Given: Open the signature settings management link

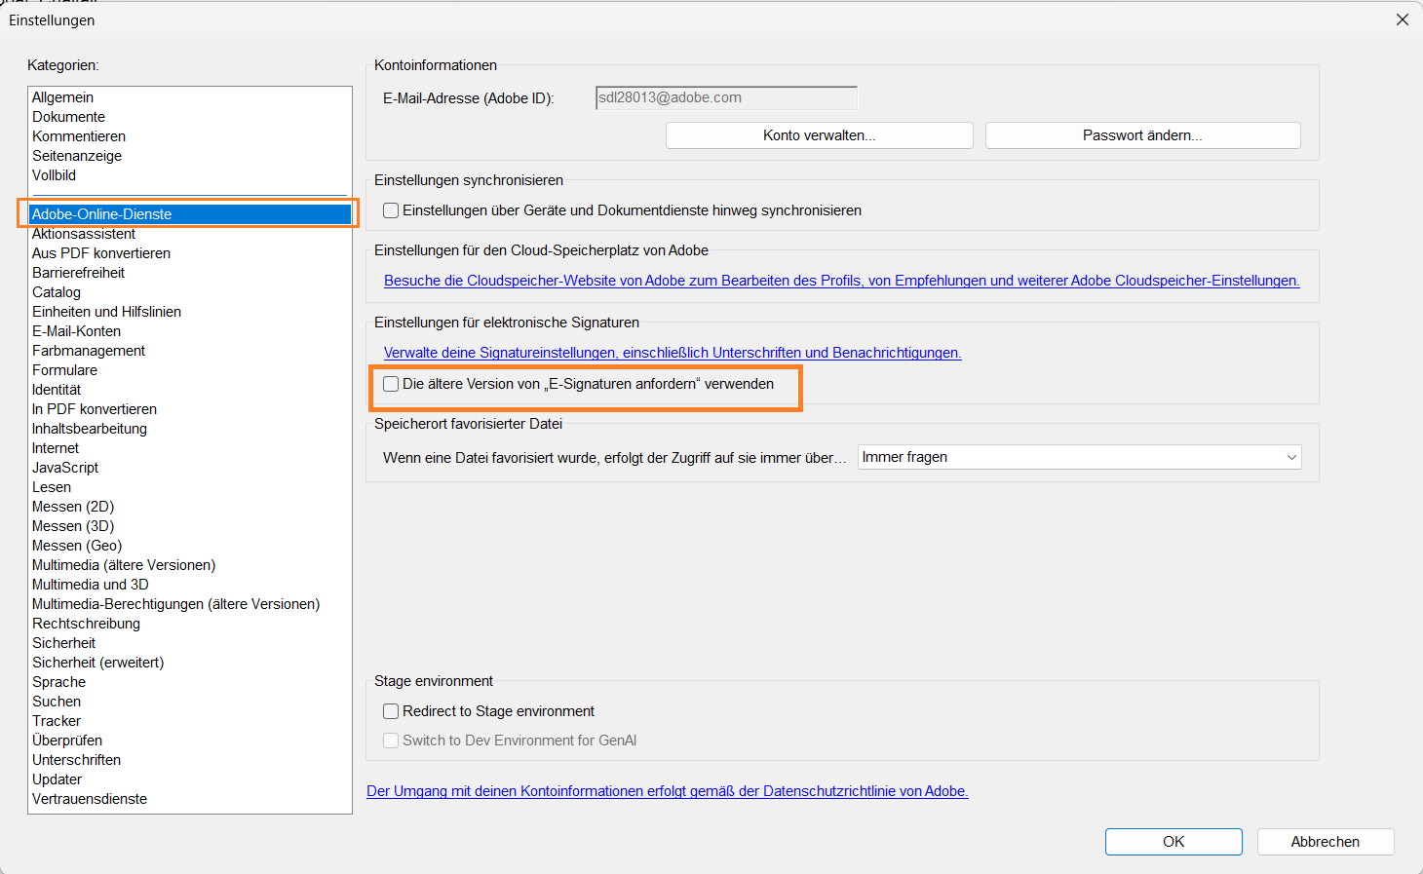Looking at the screenshot, I should (x=673, y=352).
